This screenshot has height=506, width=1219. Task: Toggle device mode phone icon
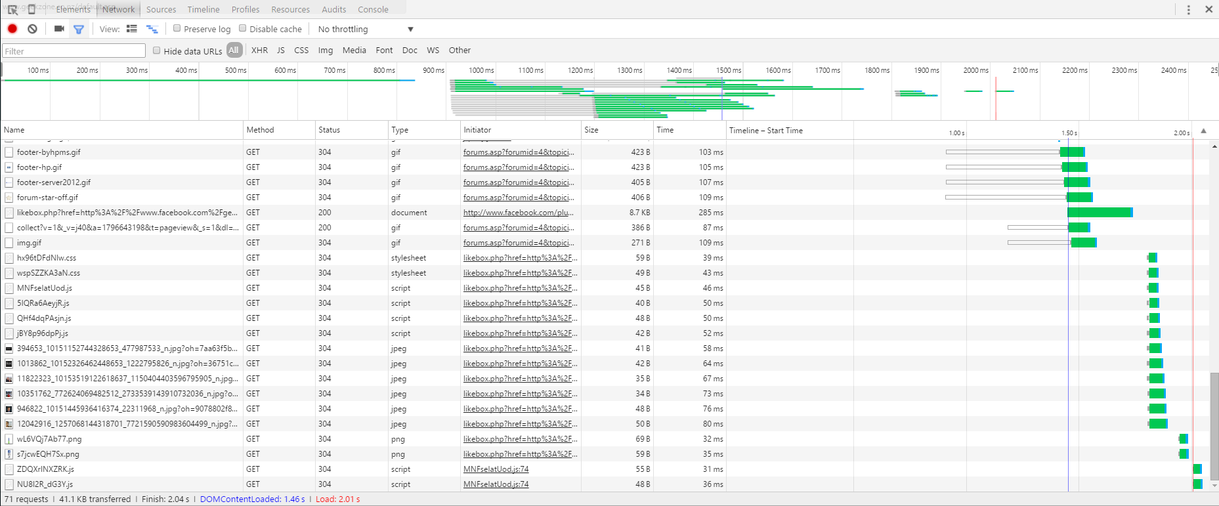[32, 10]
